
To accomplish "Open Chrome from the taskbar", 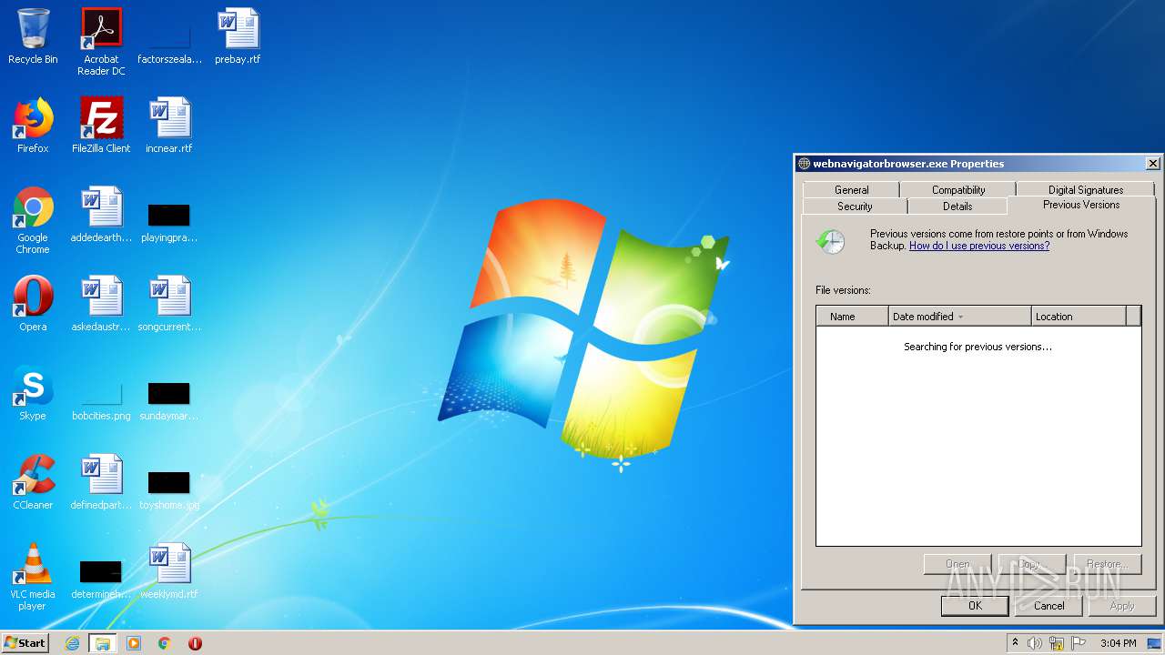I will [165, 643].
